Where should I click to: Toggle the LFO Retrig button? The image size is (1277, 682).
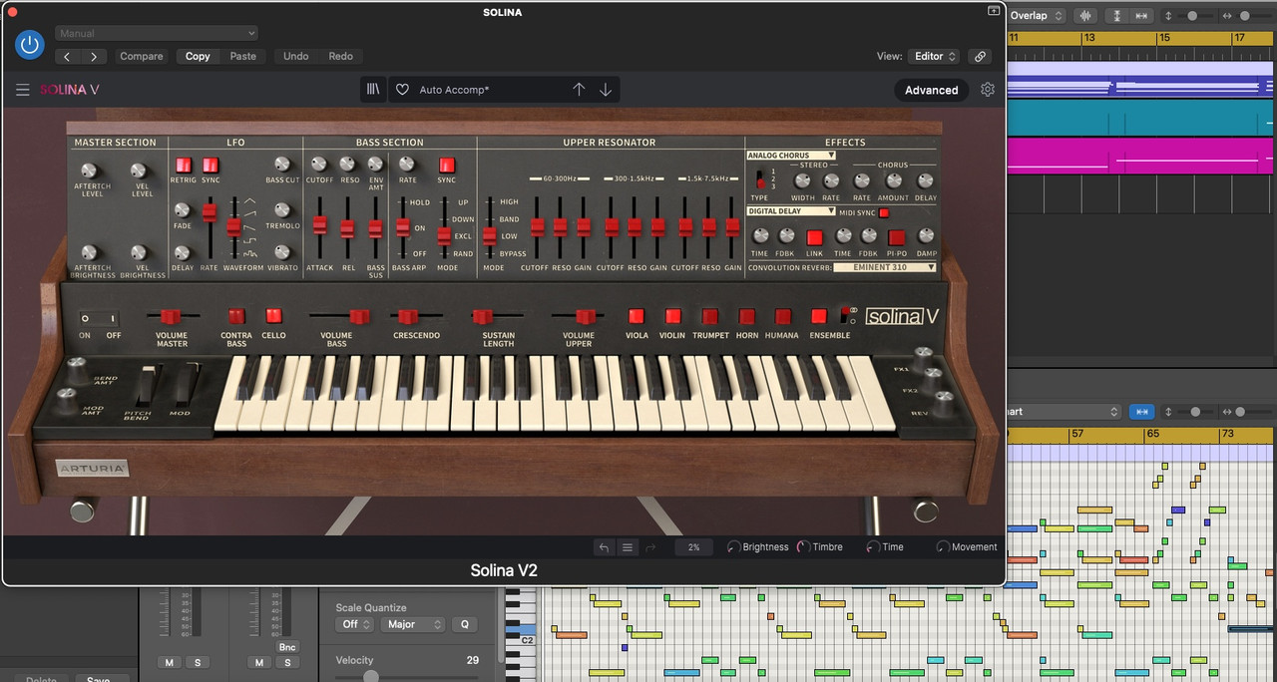pos(184,166)
